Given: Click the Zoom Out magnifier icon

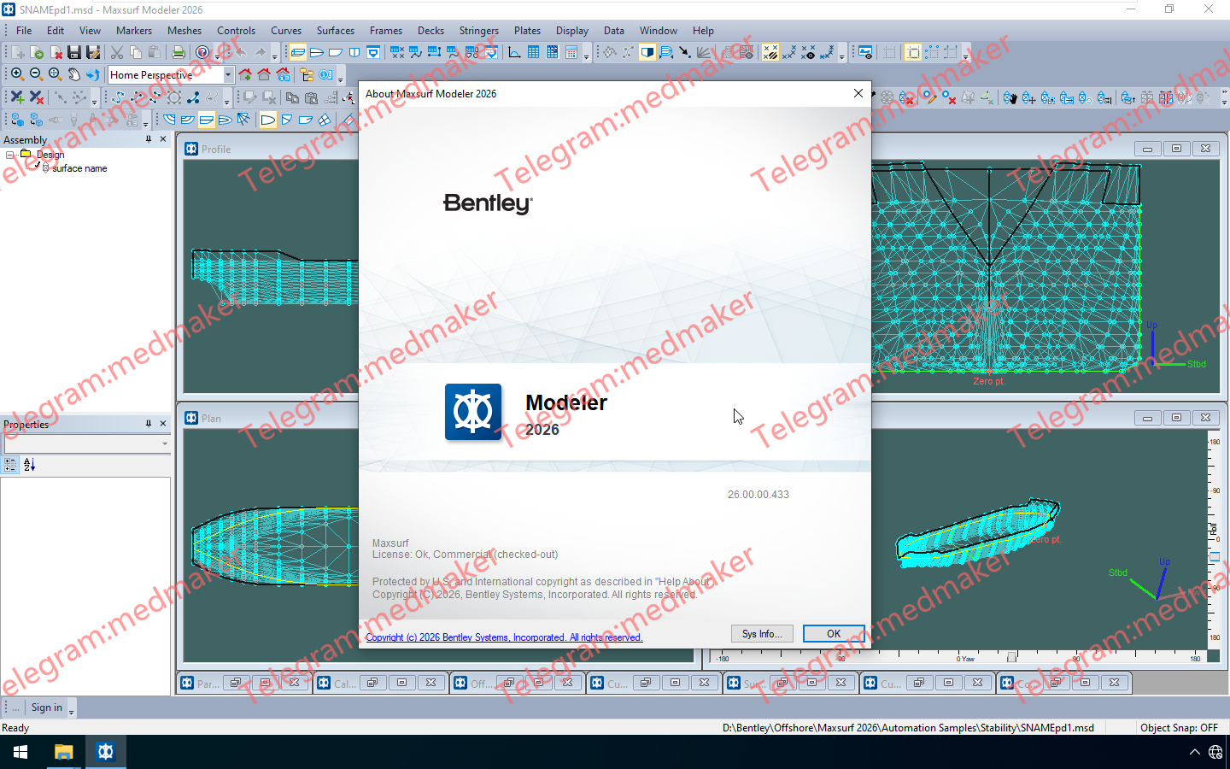Looking at the screenshot, I should [36, 74].
